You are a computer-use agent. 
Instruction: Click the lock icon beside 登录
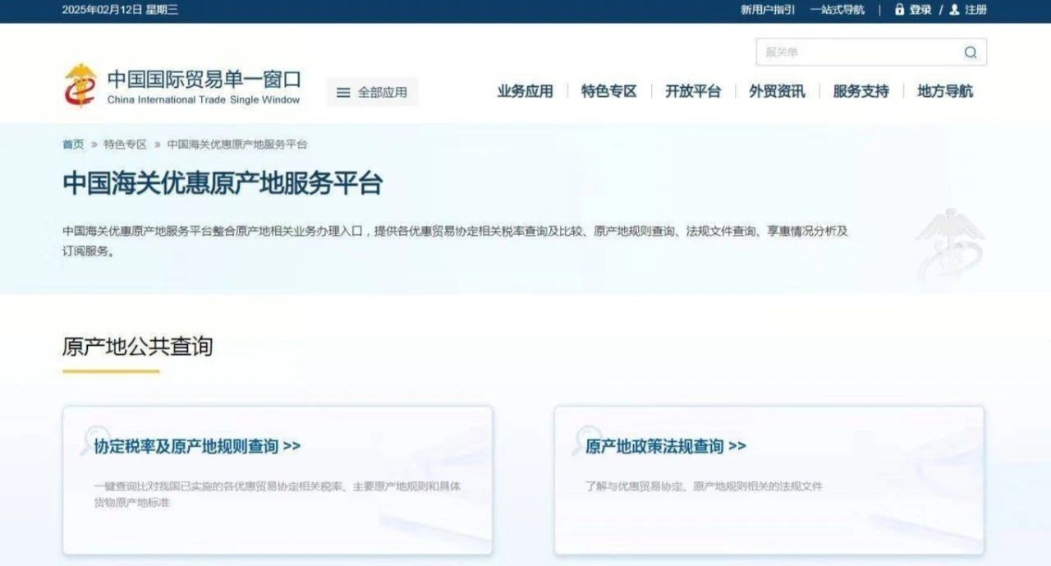(x=899, y=10)
